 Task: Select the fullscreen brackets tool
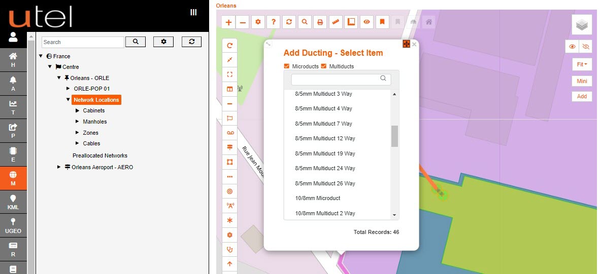229,74
